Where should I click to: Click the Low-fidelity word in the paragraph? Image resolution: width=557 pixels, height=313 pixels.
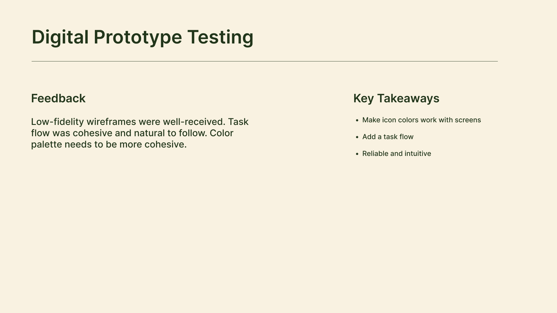tap(57, 122)
